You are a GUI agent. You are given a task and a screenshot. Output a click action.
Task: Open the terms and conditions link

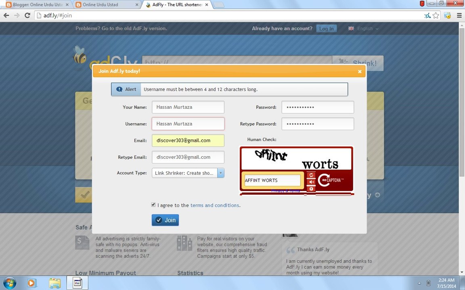point(215,205)
